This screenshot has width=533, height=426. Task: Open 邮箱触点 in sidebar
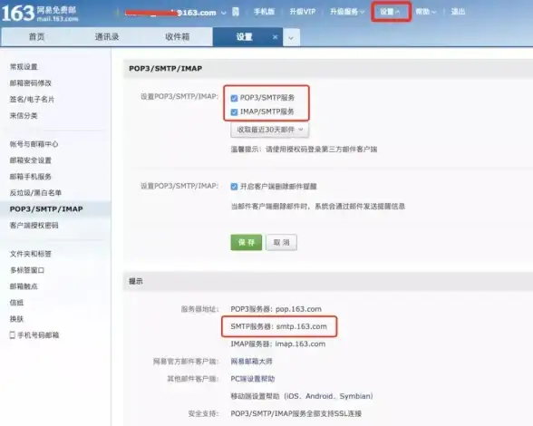pos(24,286)
